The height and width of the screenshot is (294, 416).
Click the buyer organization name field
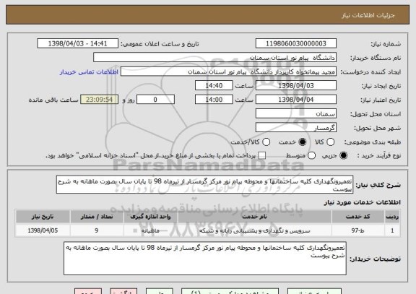click(215, 58)
